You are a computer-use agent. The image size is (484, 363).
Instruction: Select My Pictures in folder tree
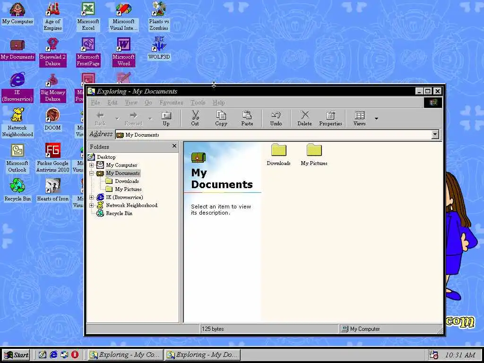point(128,189)
